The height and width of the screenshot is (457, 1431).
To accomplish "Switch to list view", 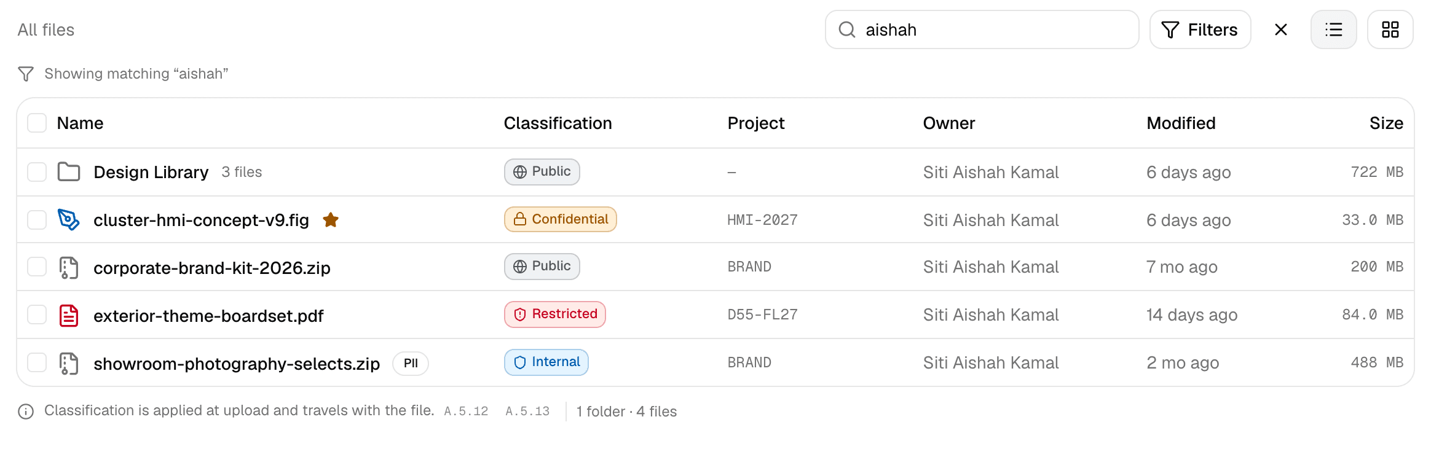I will [1334, 29].
